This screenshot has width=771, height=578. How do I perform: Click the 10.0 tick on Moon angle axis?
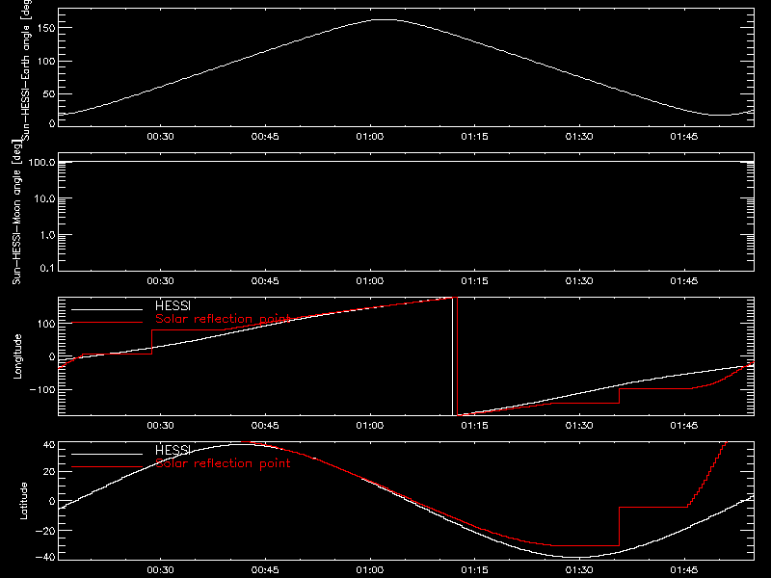coord(44,198)
